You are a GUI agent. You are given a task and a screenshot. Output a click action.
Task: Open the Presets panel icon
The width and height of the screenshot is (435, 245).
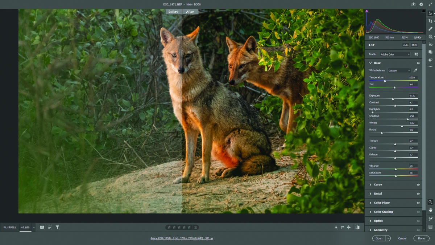[x=430, y=60]
